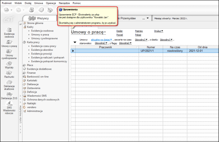The height and width of the screenshot is (142, 219).
Task: Open the 'aktualne na dzisiaj' filter dropdown
Action: coord(101,40)
